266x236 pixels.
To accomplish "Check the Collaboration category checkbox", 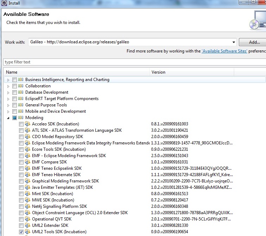I will tap(14, 86).
